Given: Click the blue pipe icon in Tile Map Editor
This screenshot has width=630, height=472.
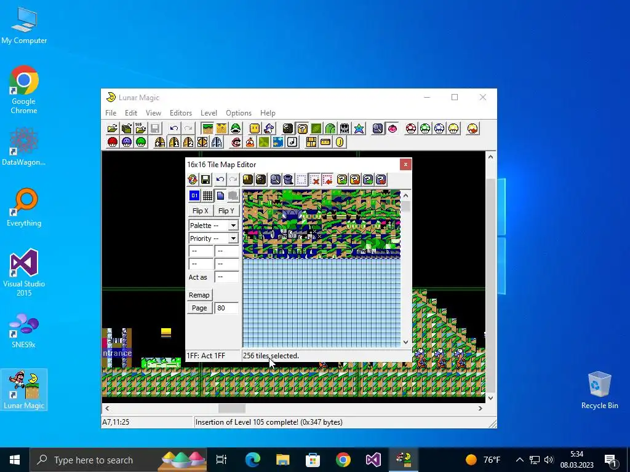Looking at the screenshot, I should coord(288,179).
